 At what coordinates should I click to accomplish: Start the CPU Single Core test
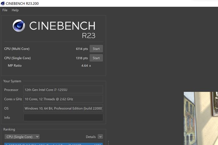(x=96, y=58)
